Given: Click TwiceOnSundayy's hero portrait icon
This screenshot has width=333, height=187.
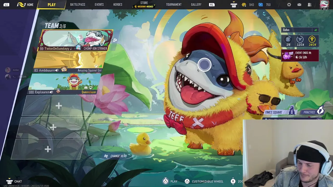Looking at the screenshot, I should tap(78, 48).
